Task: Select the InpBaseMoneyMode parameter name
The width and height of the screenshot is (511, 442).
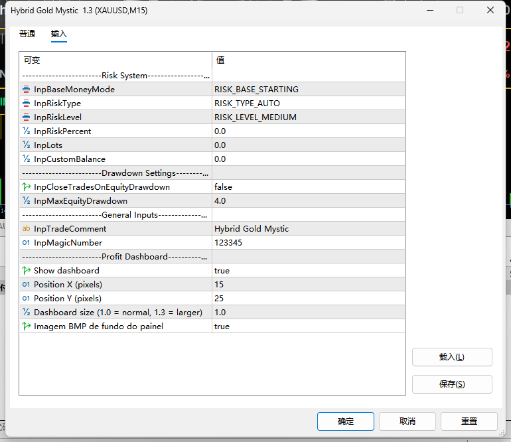Action: pyautogui.click(x=74, y=90)
